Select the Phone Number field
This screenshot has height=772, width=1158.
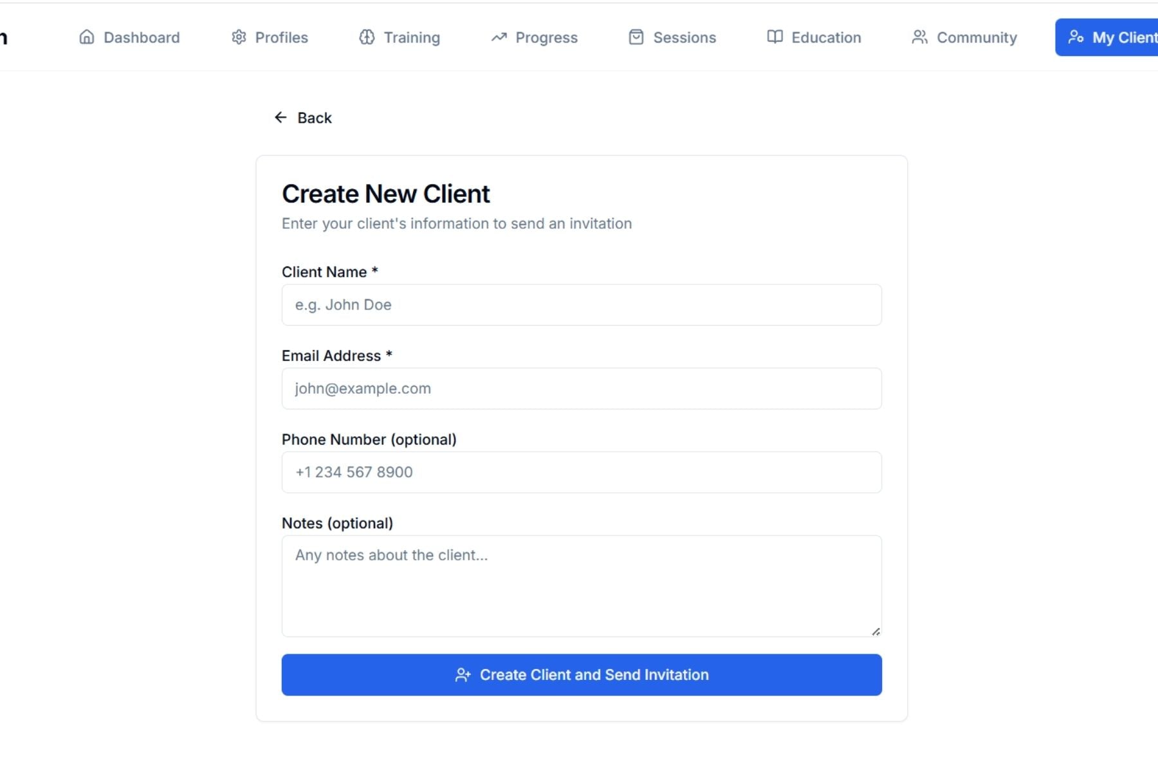[581, 472]
